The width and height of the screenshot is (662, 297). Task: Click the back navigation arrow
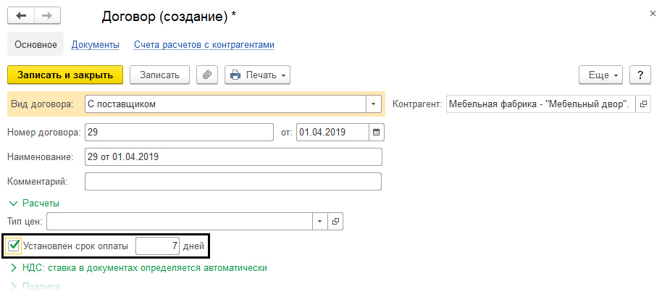[x=21, y=15]
